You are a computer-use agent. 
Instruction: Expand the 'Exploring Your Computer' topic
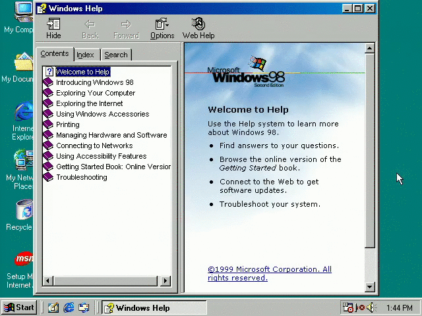[96, 93]
